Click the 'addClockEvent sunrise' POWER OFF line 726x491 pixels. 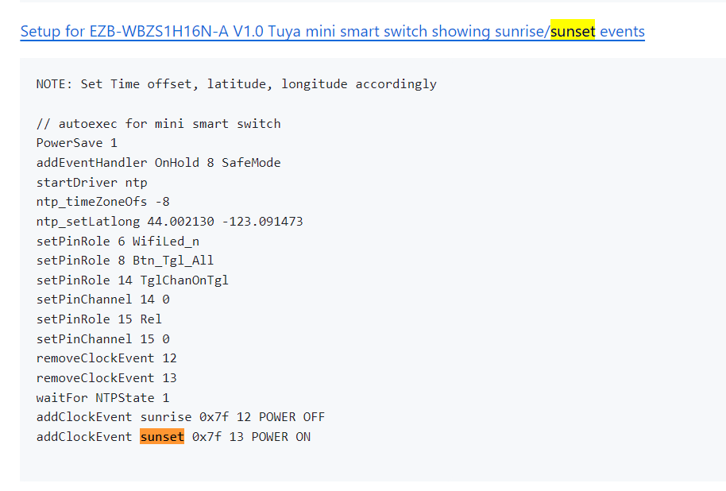pos(180,417)
